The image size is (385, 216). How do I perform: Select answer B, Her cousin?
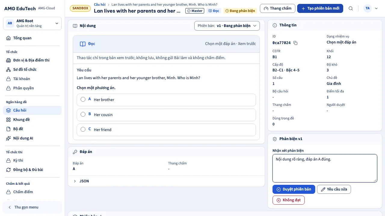(166, 115)
